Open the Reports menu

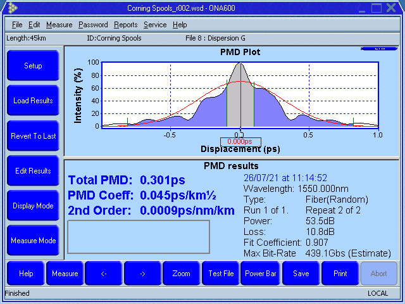point(125,25)
